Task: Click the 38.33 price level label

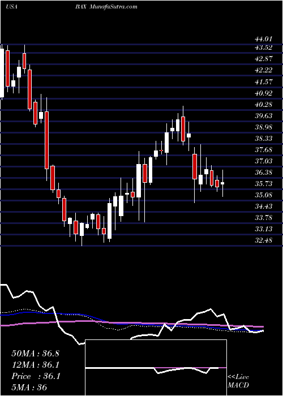Action: (264, 139)
